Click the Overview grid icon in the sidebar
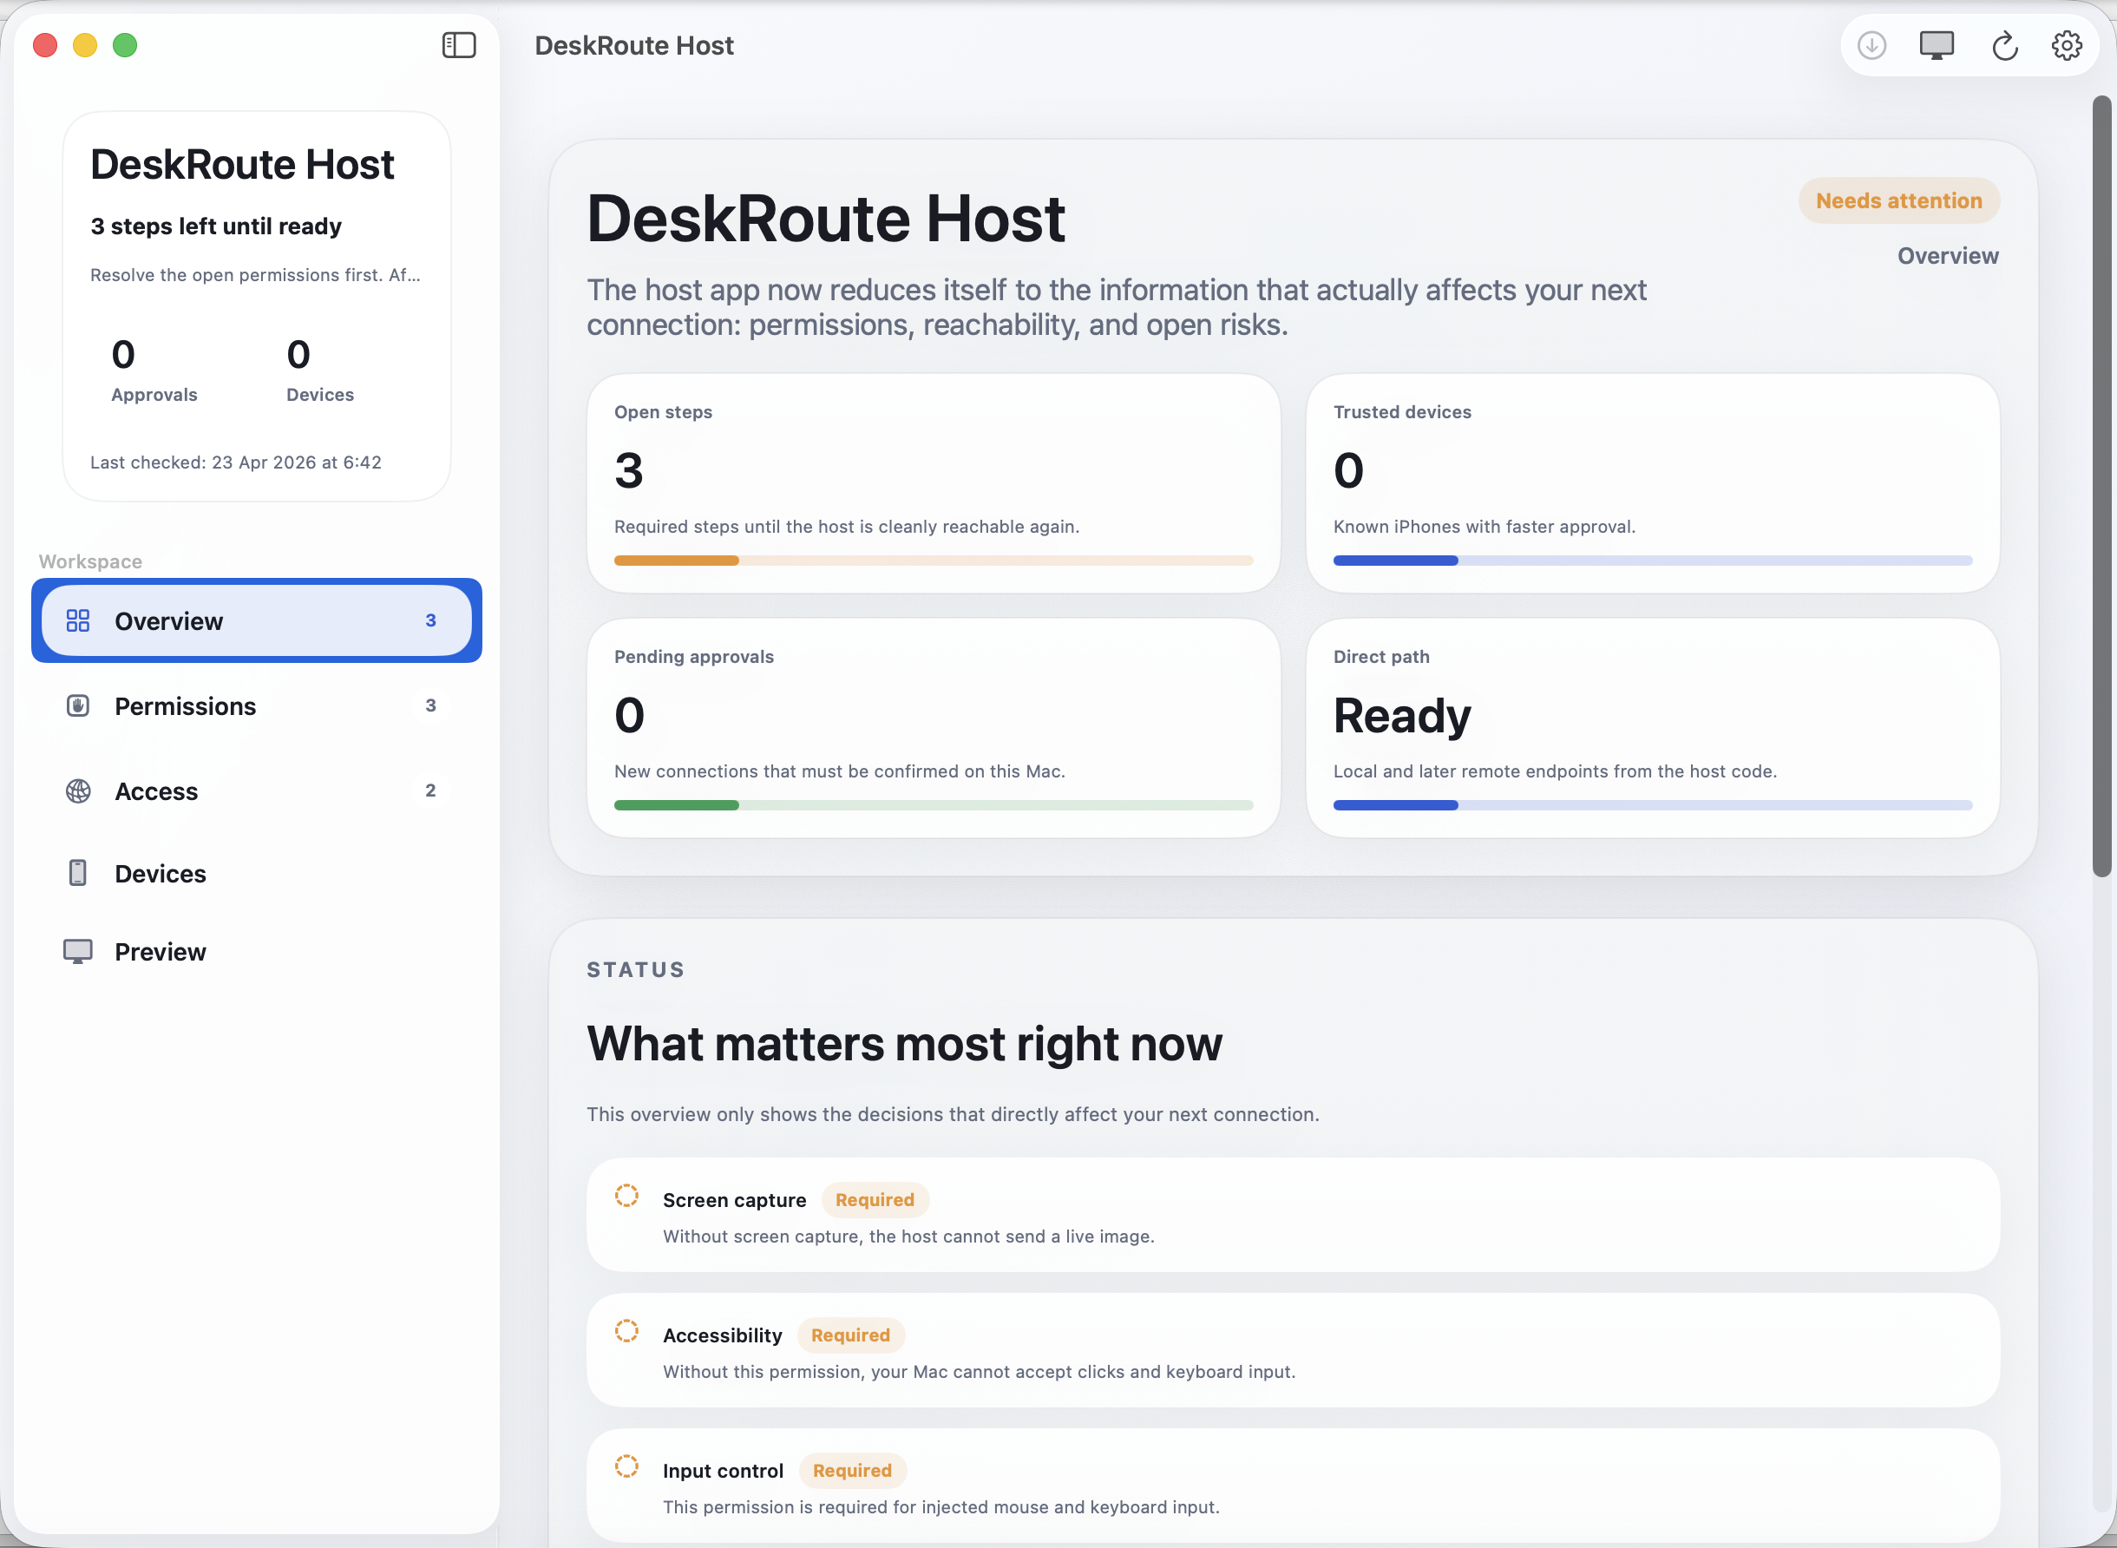2117x1548 pixels. coord(78,620)
